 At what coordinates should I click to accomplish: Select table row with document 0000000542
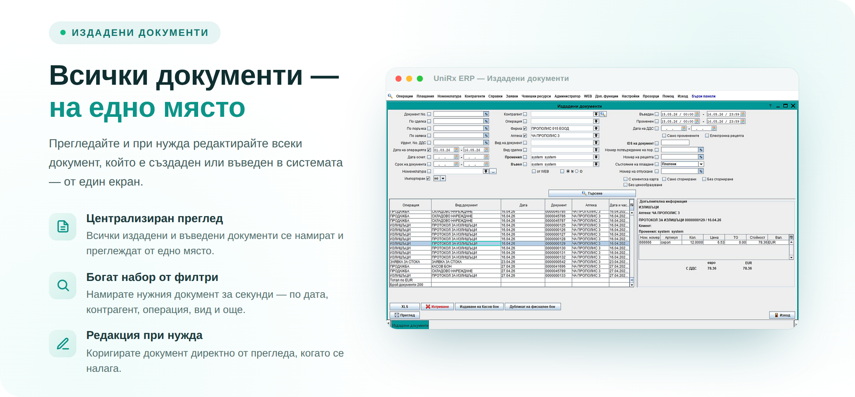510,262
